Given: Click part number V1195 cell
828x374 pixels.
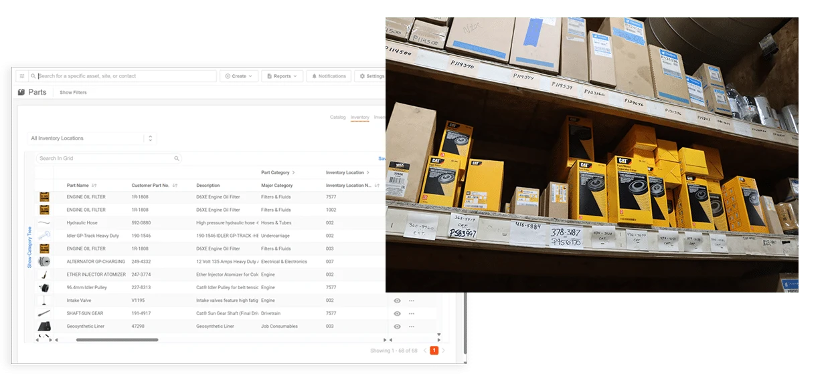Looking at the screenshot, I should [138, 301].
